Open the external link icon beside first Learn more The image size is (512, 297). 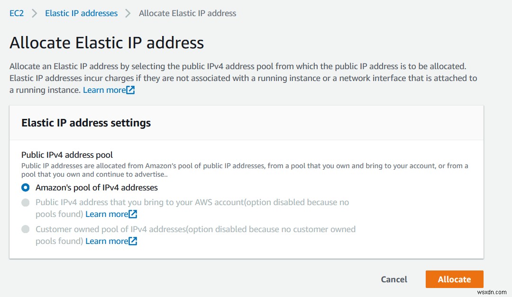tap(130, 90)
